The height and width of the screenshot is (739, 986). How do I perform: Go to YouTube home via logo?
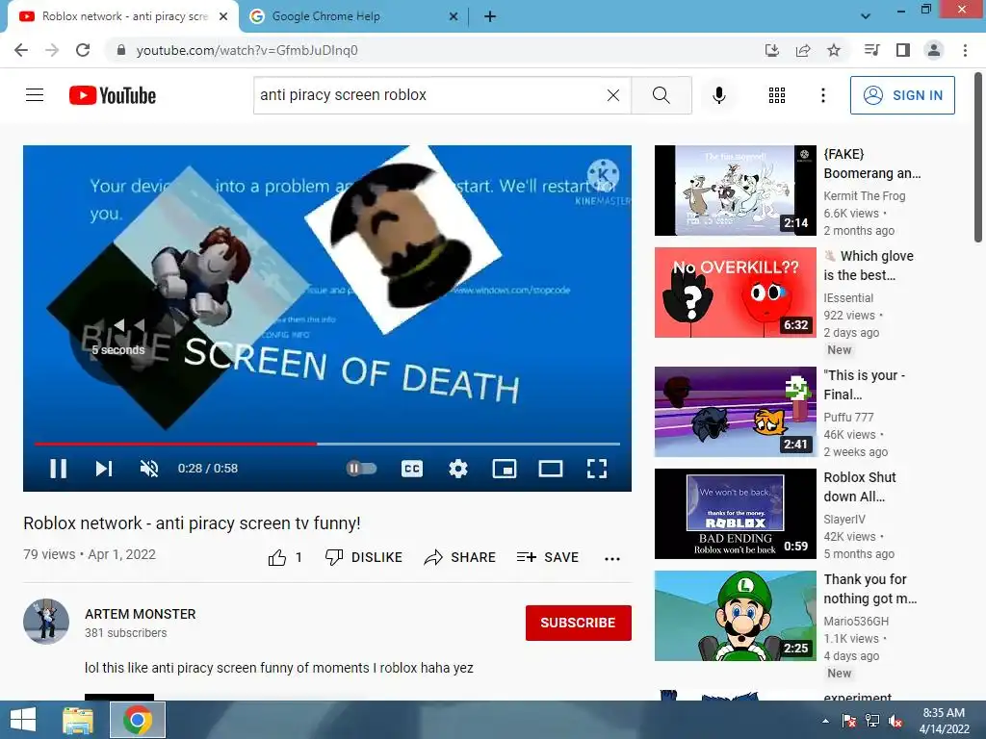click(112, 95)
